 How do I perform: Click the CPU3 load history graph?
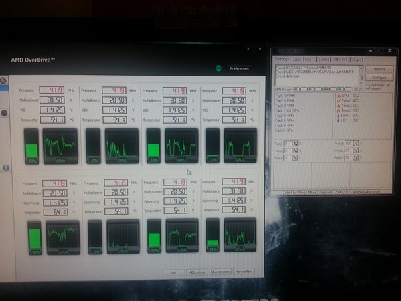(240, 146)
